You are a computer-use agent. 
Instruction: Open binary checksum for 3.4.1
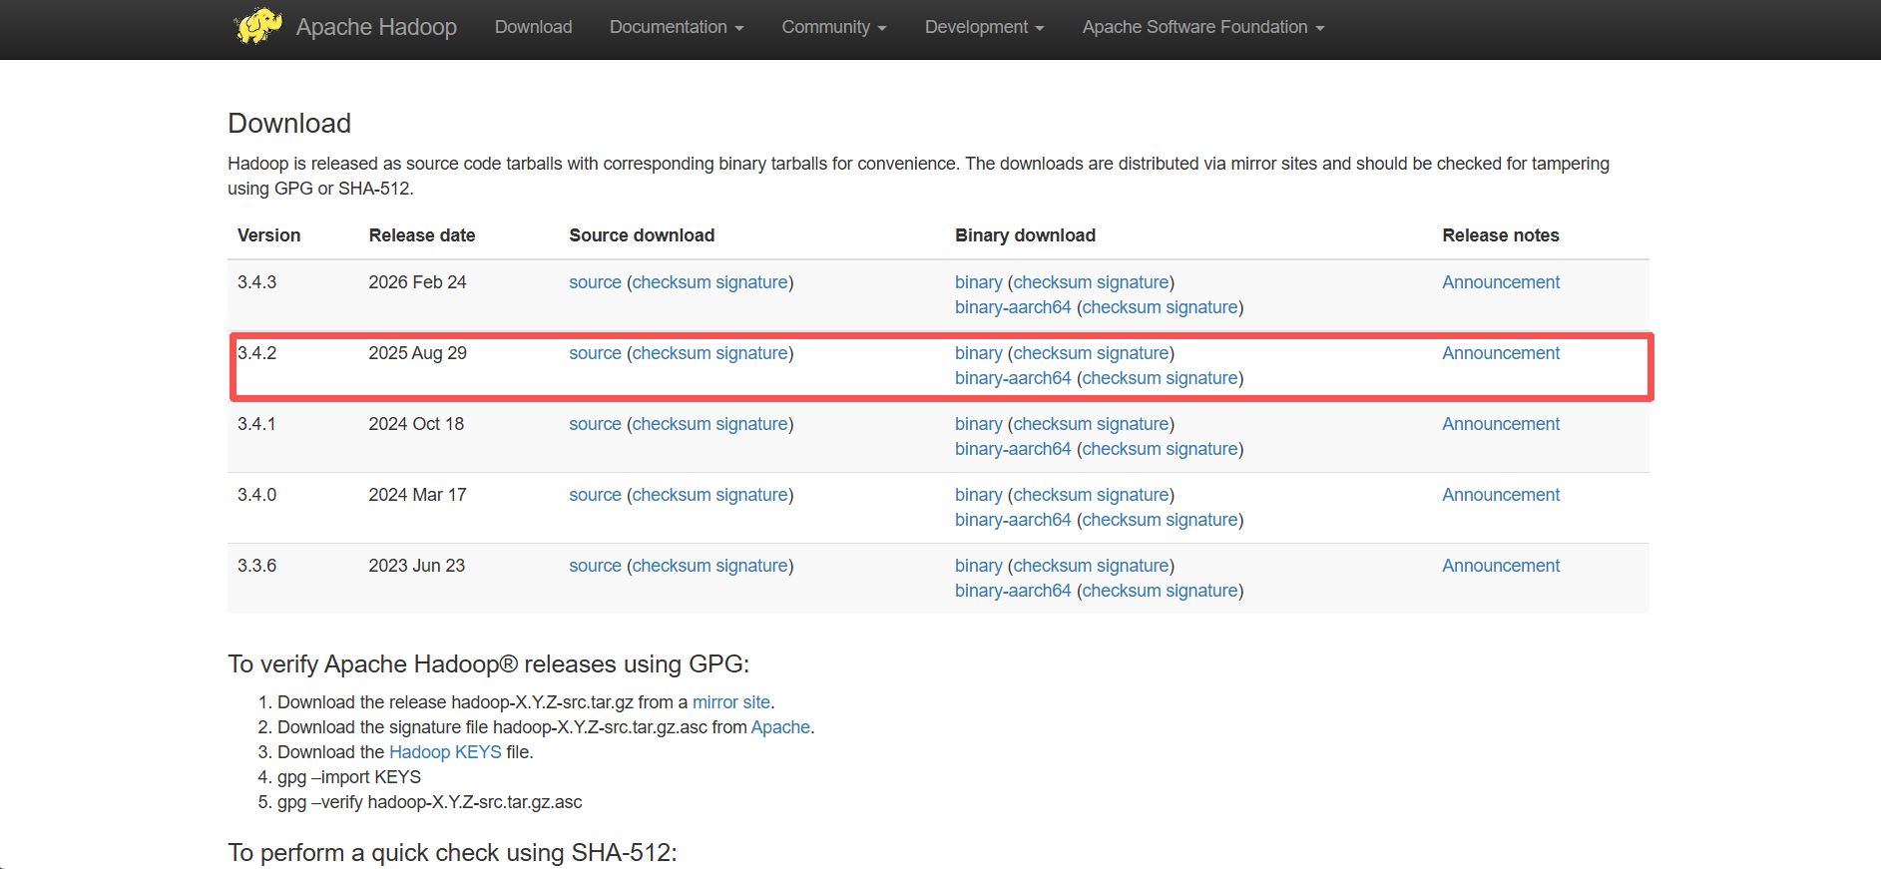1053,424
